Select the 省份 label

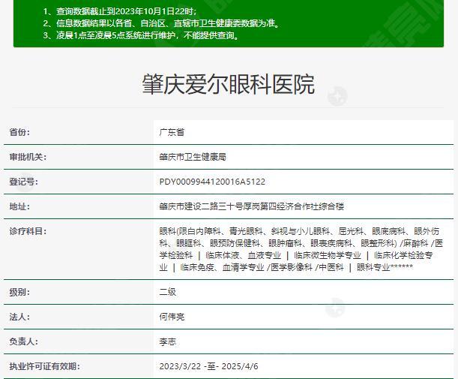19,132
